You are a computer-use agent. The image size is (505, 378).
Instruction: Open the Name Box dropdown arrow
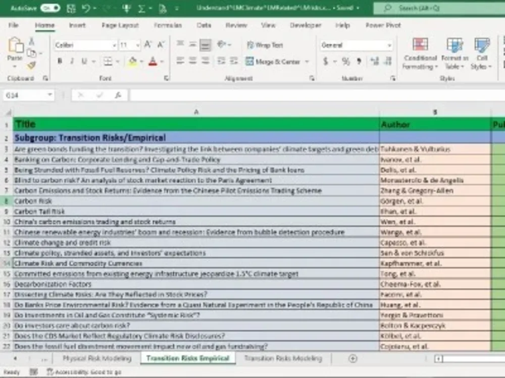coord(49,95)
